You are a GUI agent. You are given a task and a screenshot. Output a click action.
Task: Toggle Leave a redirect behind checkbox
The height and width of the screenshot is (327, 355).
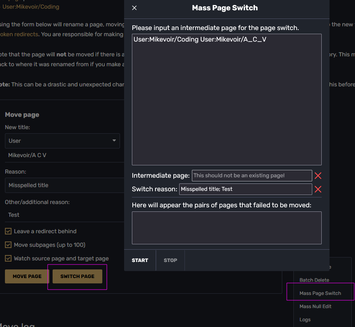tap(8, 232)
